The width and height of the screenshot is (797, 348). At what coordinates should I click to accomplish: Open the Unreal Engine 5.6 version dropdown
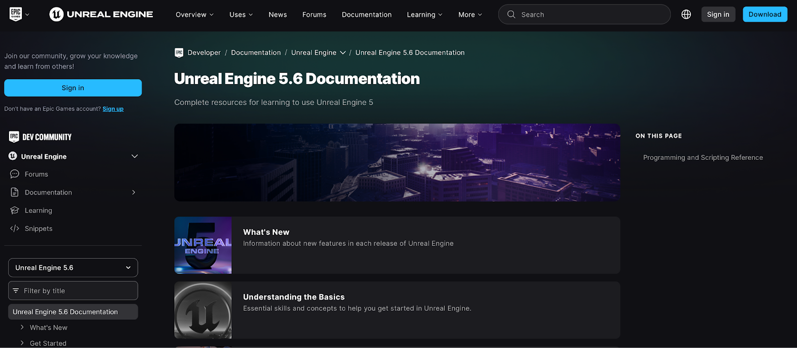[73, 268]
